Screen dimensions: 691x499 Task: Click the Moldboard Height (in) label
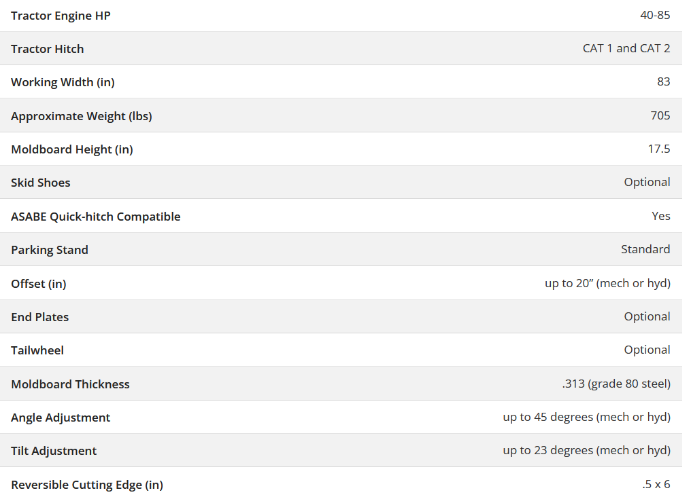point(72,149)
